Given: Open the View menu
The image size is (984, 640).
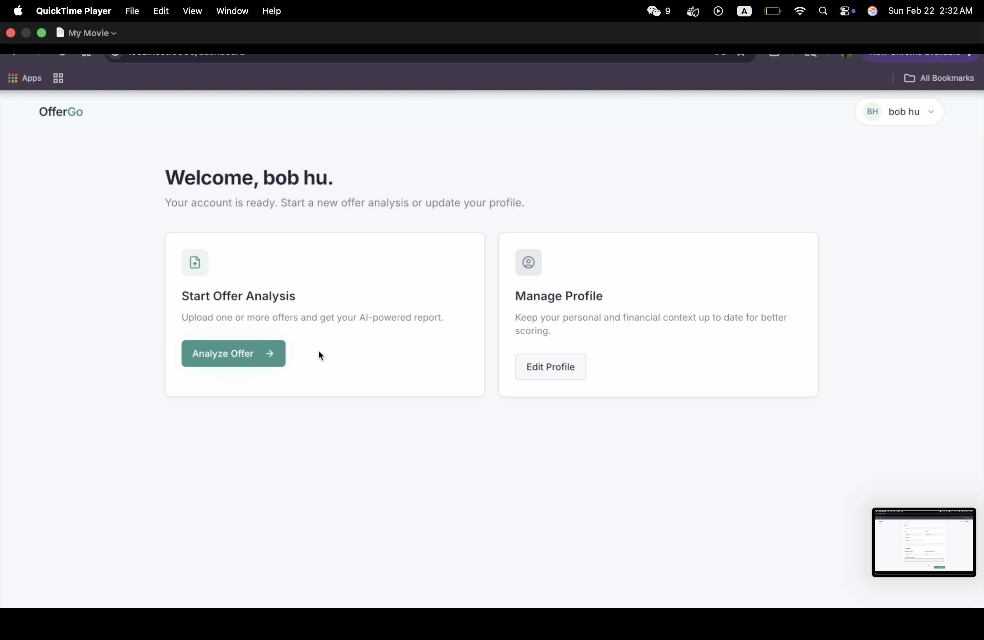Looking at the screenshot, I should coord(192,11).
